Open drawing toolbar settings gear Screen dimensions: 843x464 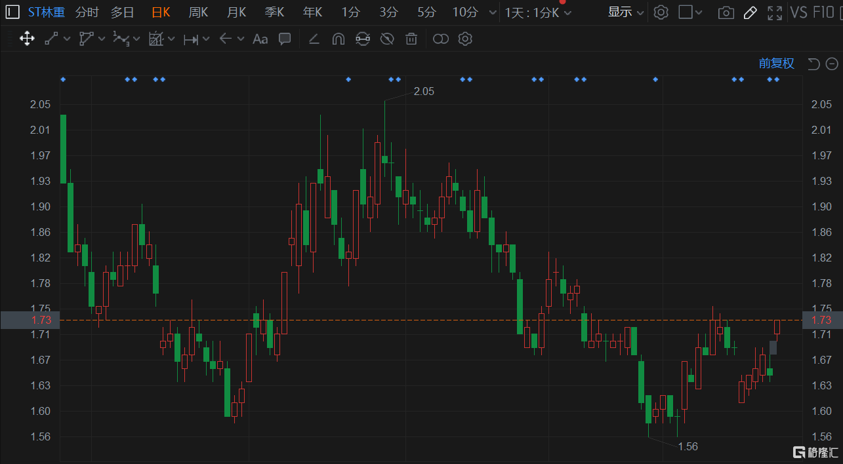pyautogui.click(x=465, y=39)
